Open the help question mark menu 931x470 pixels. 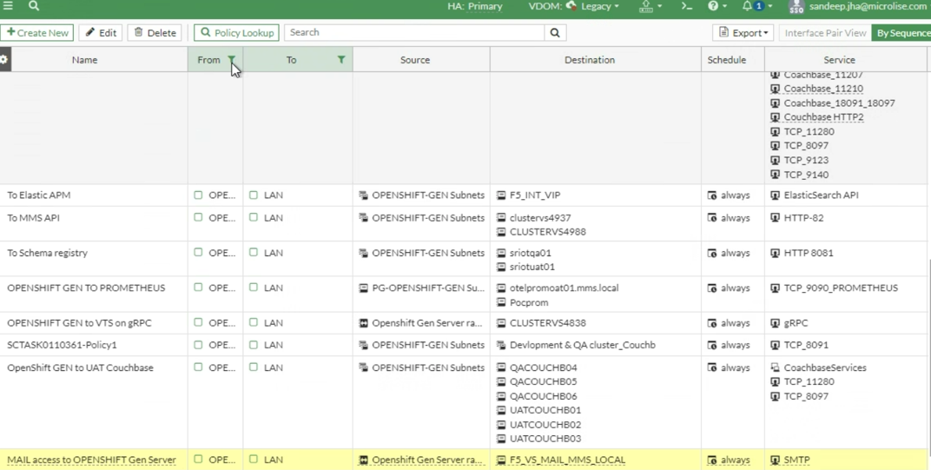pos(714,6)
